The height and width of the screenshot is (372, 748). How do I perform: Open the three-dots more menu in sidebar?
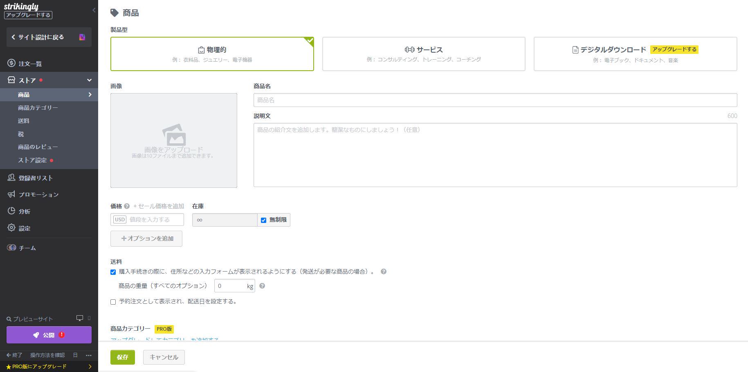(x=89, y=355)
